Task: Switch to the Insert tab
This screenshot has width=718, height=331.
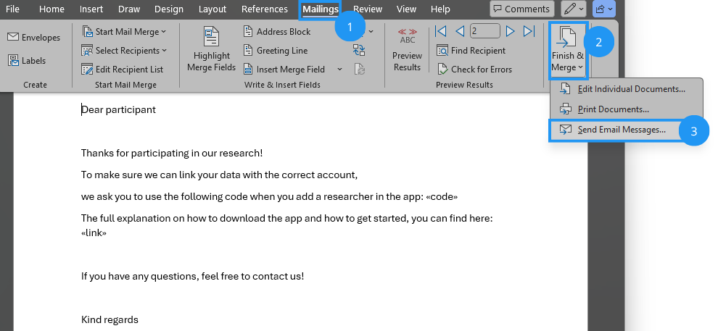Action: (91, 9)
